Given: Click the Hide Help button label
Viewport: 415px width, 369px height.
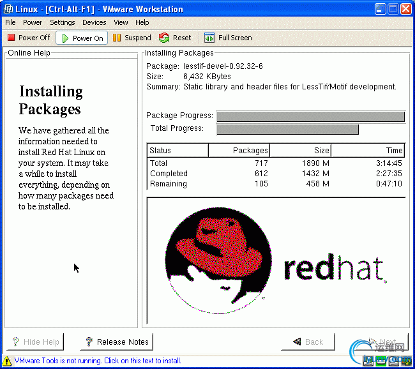Looking at the screenshot, I should pos(41,342).
